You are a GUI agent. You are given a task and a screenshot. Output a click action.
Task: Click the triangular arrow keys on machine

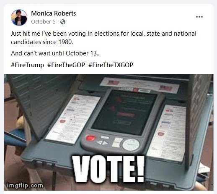click(103, 143)
